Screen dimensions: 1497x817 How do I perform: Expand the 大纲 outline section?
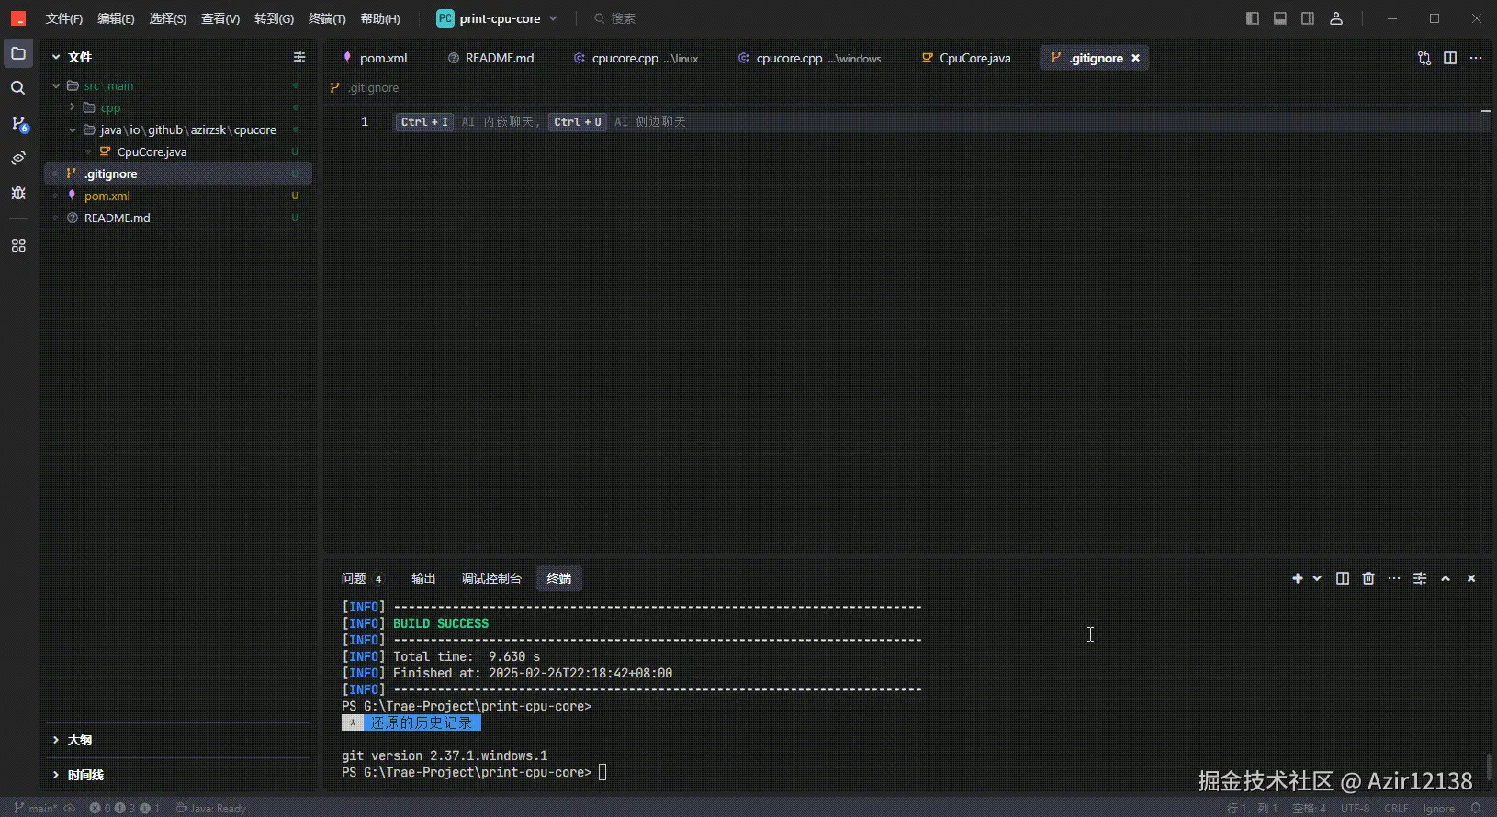click(56, 740)
